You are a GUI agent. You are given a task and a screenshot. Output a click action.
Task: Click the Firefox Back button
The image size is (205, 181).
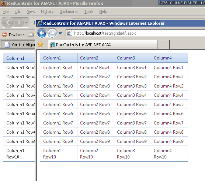8,23
